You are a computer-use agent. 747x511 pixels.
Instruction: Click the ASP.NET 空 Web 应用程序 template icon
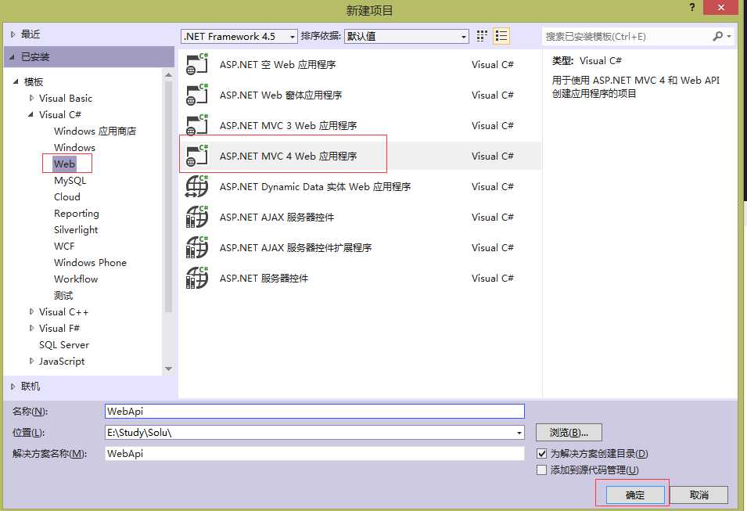click(x=197, y=64)
